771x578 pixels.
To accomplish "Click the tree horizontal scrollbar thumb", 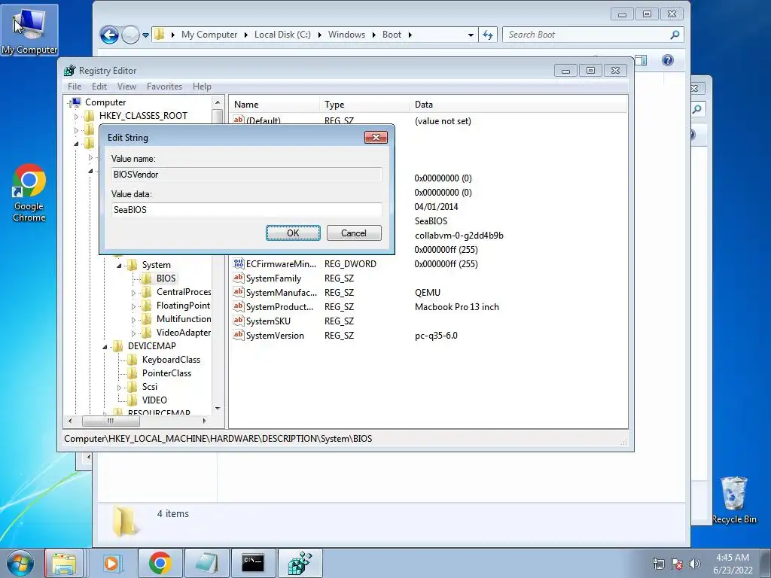I will (x=111, y=421).
